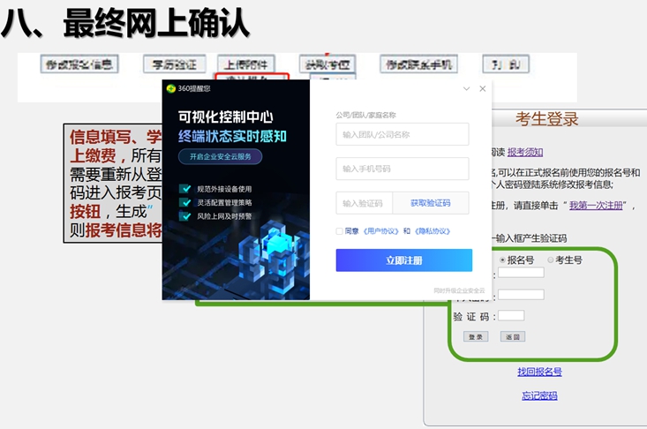
Task: Select the 考生号 radio button
Action: 551,260
